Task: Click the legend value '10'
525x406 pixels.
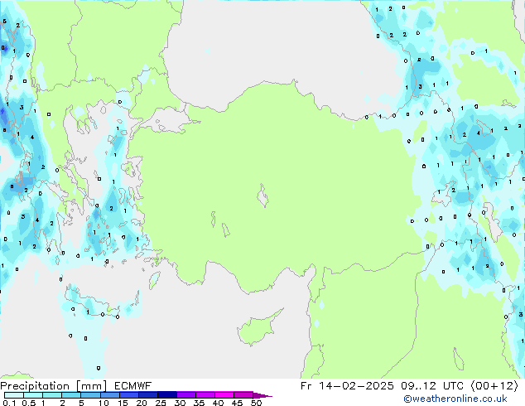Action: 104,403
